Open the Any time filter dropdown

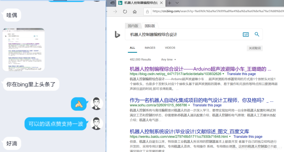(169, 60)
